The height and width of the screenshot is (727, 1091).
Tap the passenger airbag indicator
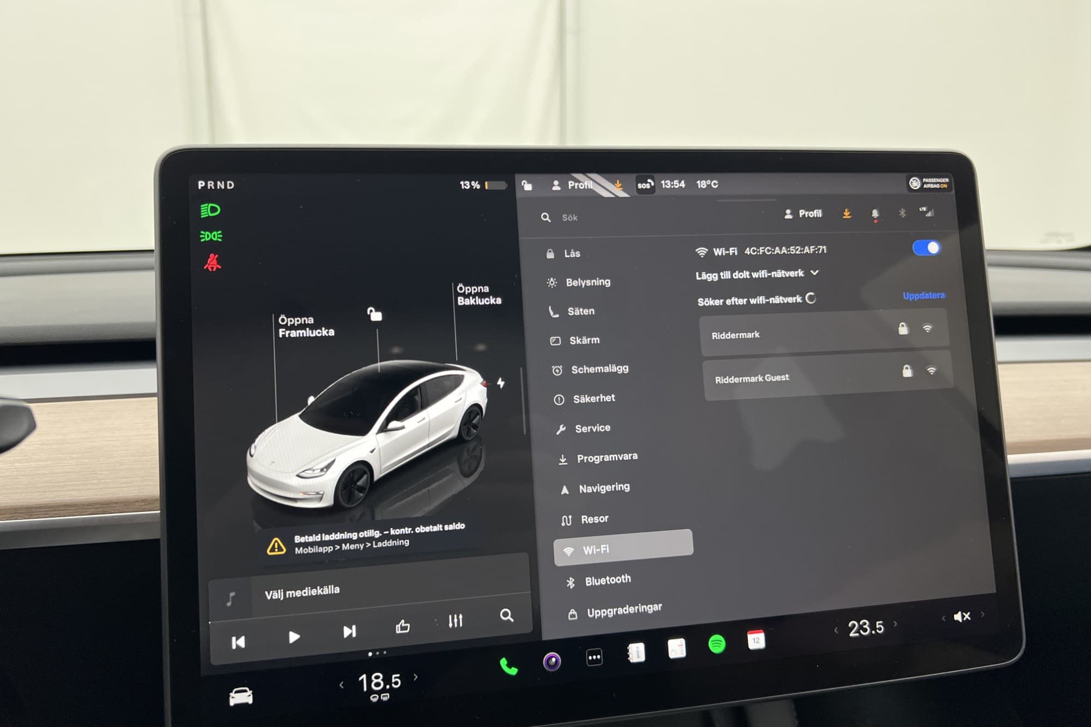[929, 183]
